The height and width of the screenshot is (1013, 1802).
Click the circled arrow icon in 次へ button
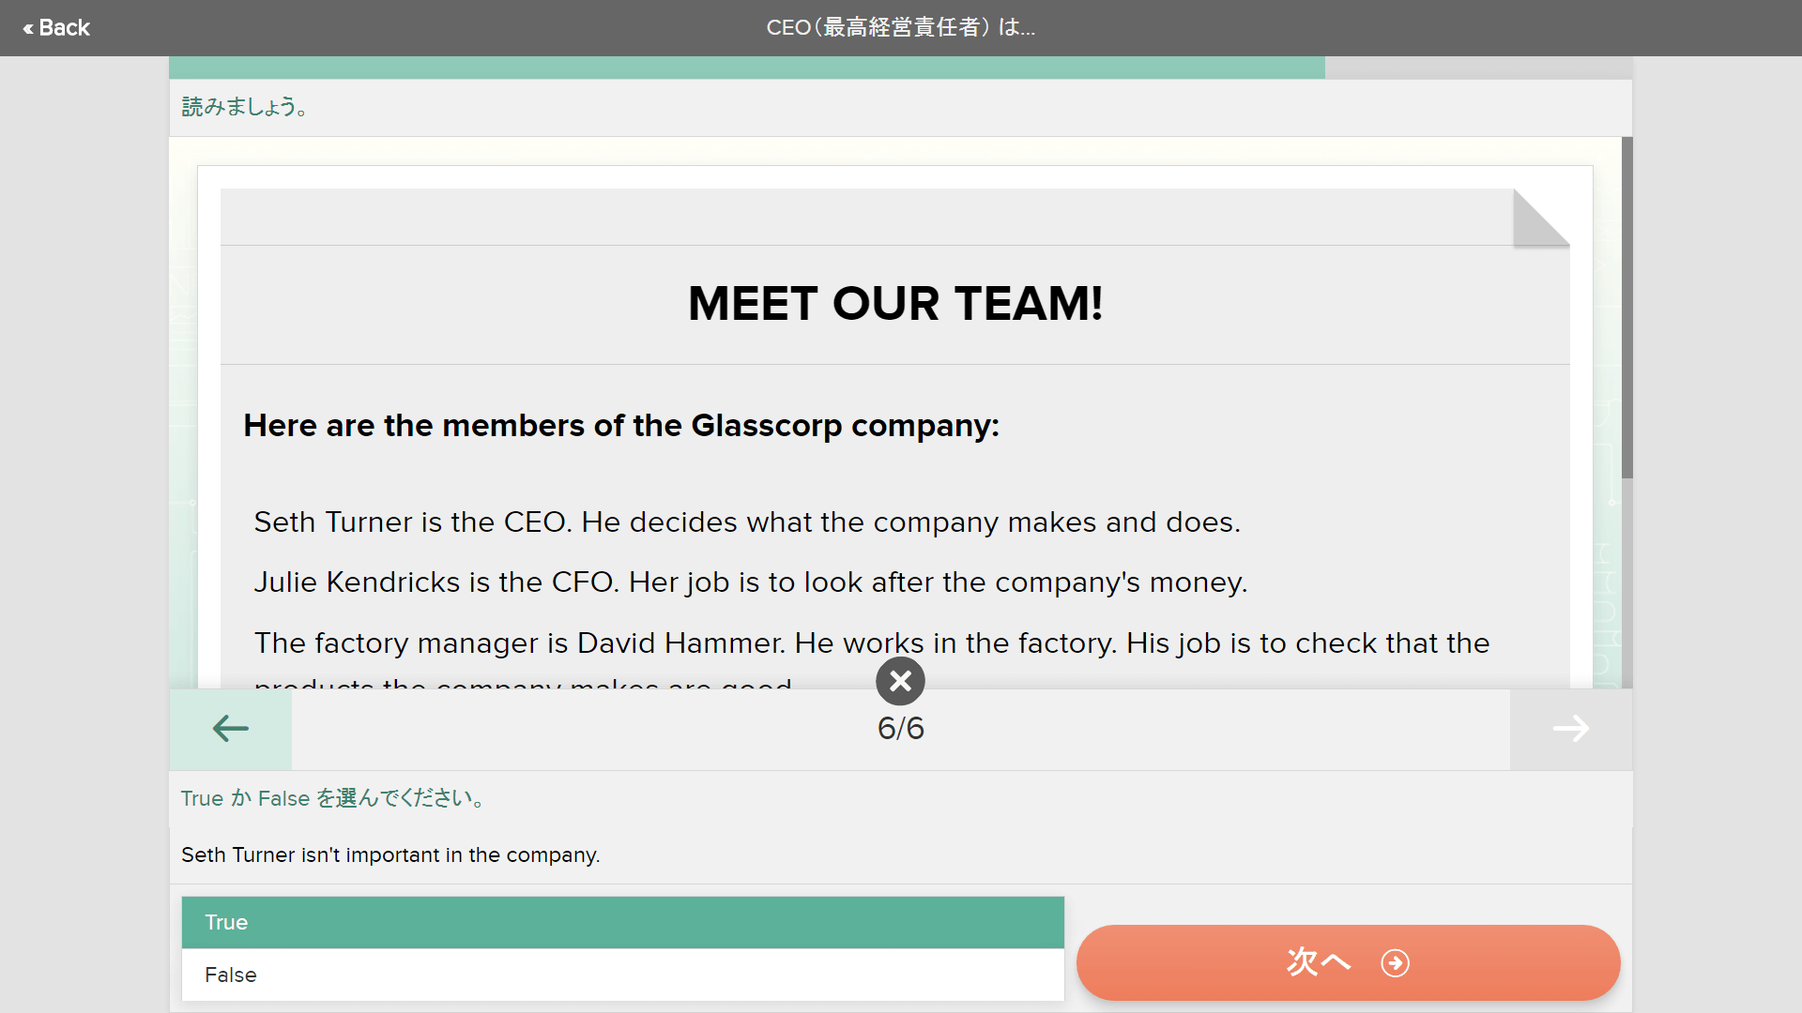tap(1396, 963)
